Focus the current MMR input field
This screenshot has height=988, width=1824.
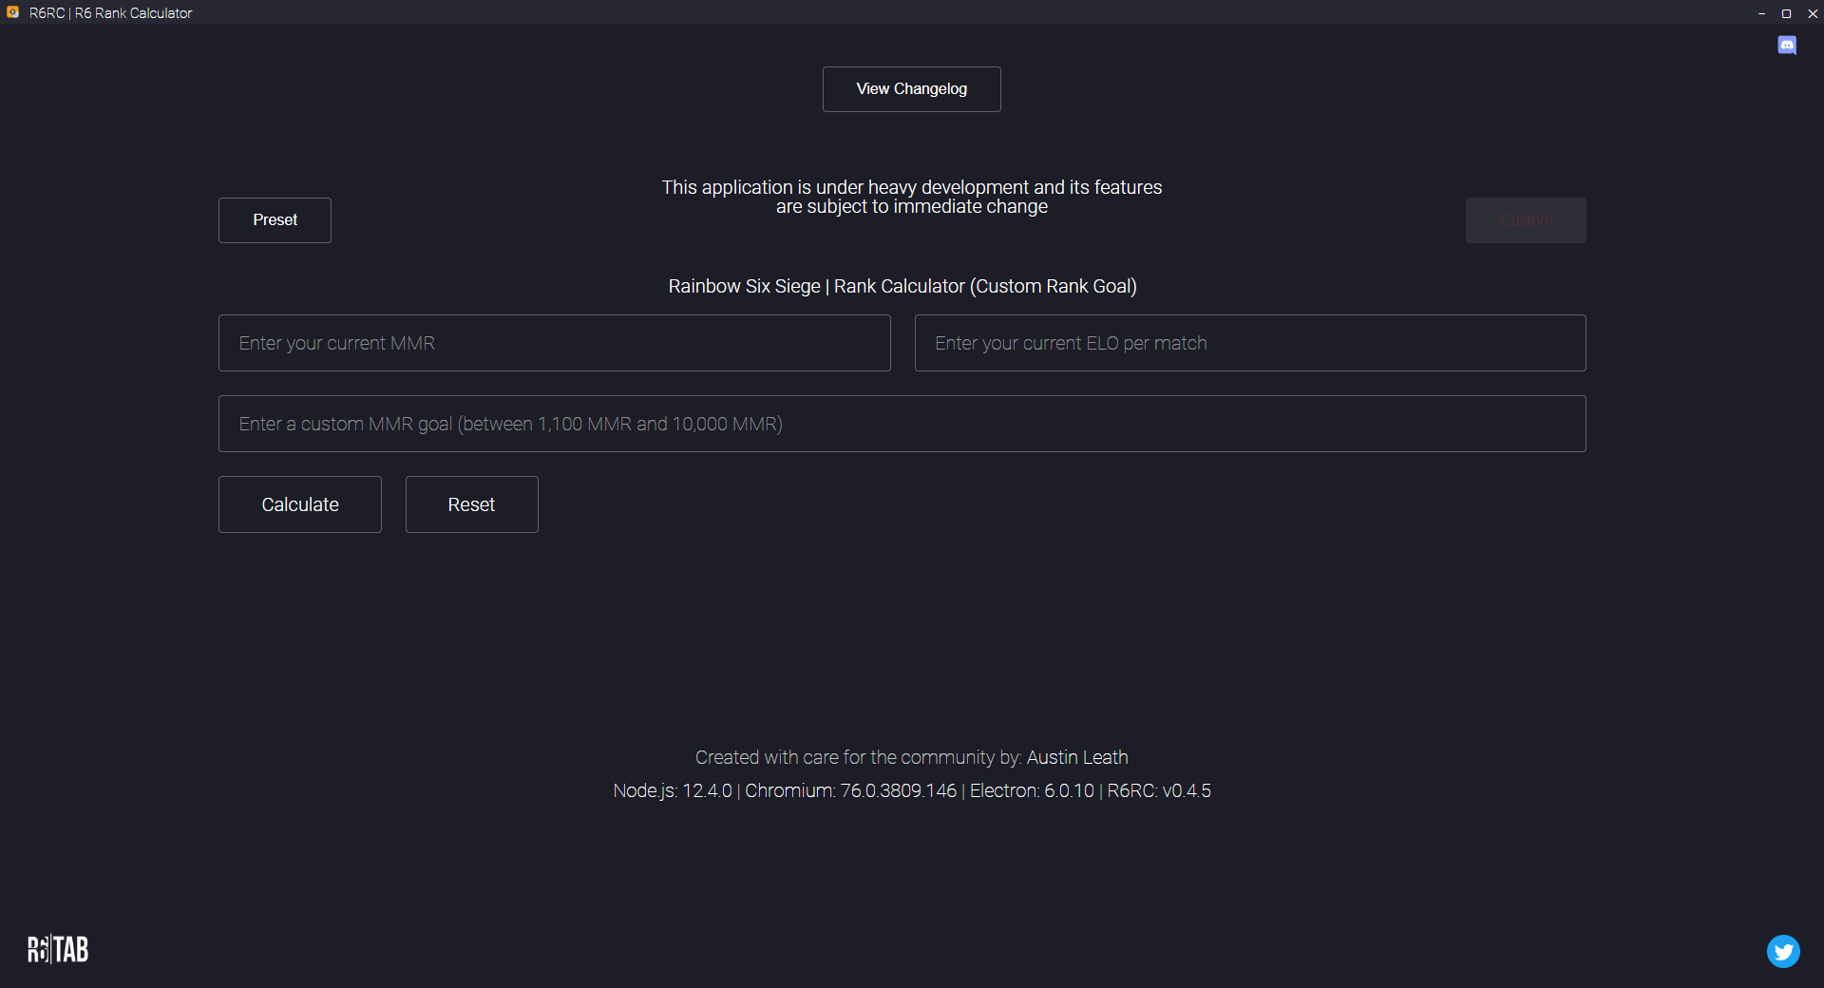pos(554,343)
